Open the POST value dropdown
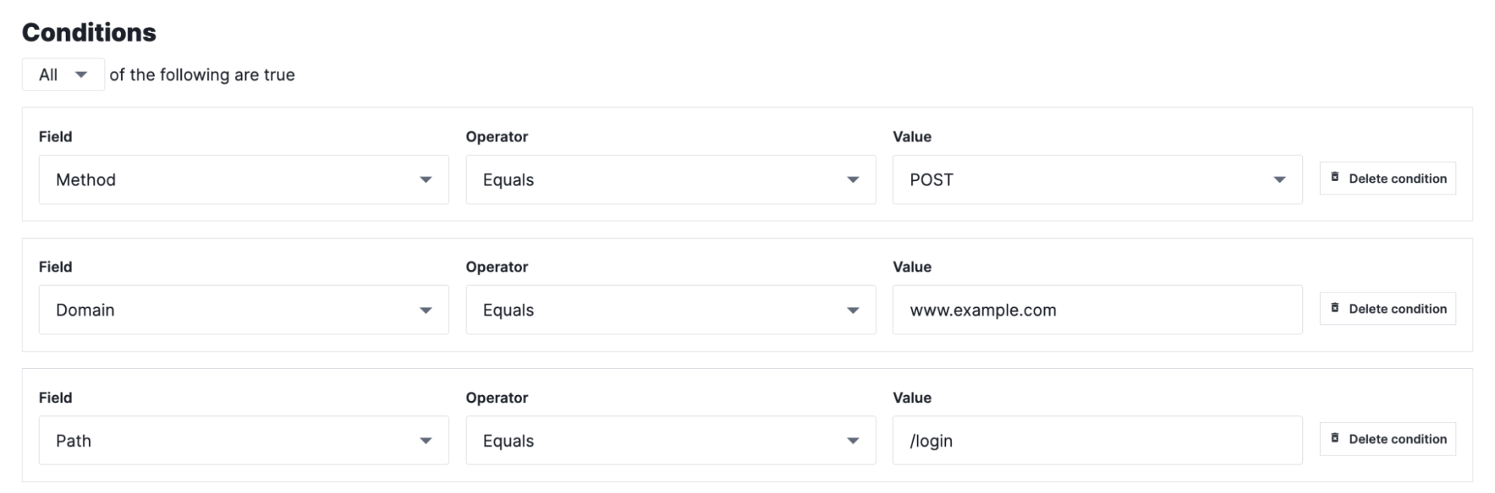The width and height of the screenshot is (1495, 493). 1096,180
